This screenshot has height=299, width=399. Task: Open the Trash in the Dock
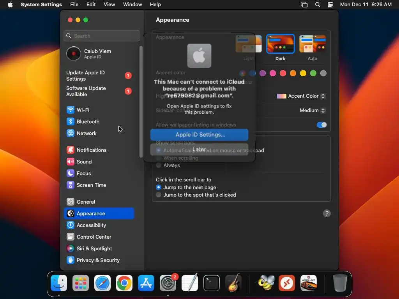(340, 283)
